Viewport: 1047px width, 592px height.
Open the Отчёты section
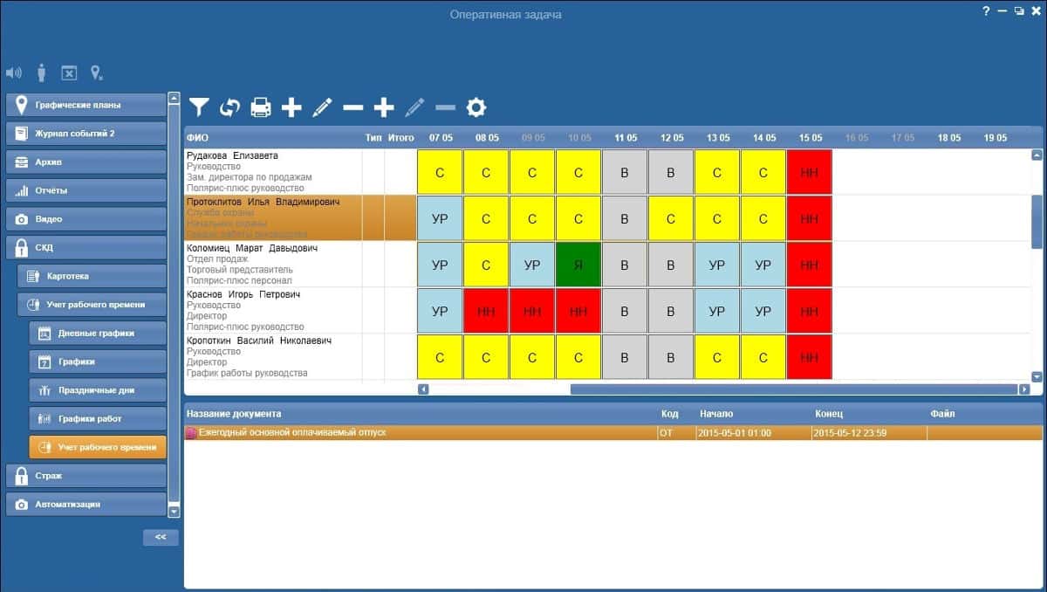click(x=86, y=190)
